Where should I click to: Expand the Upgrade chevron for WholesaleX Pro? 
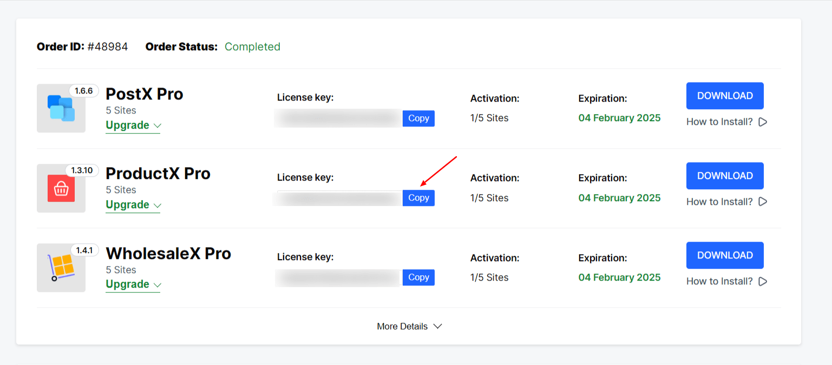tap(158, 284)
